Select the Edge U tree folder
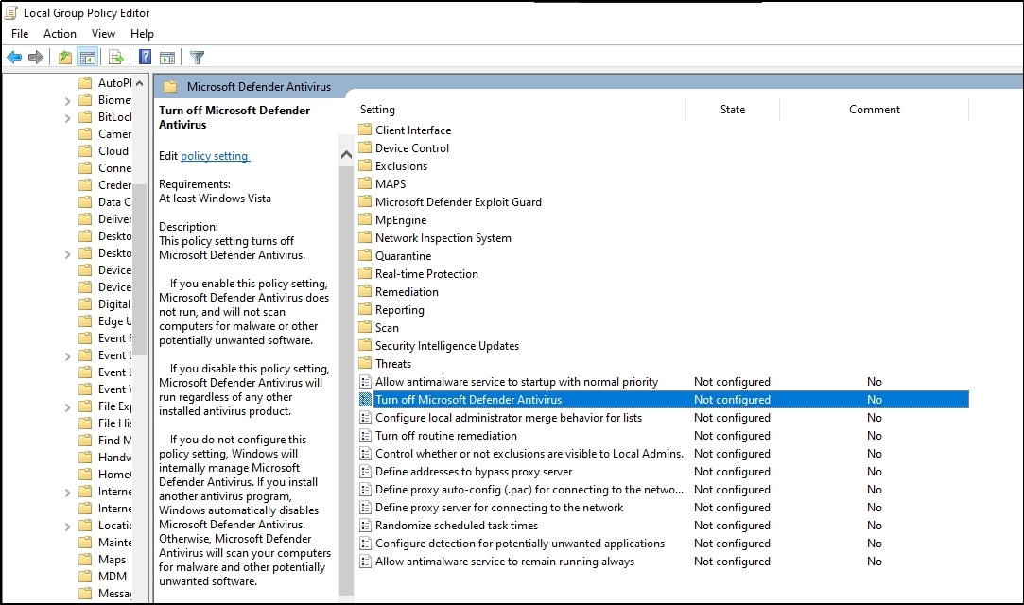 tap(105, 321)
